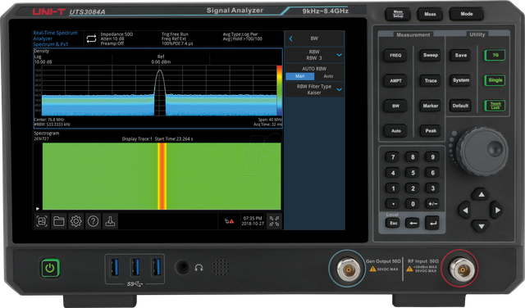Tap the 07:35 PM clock display

(x=253, y=219)
